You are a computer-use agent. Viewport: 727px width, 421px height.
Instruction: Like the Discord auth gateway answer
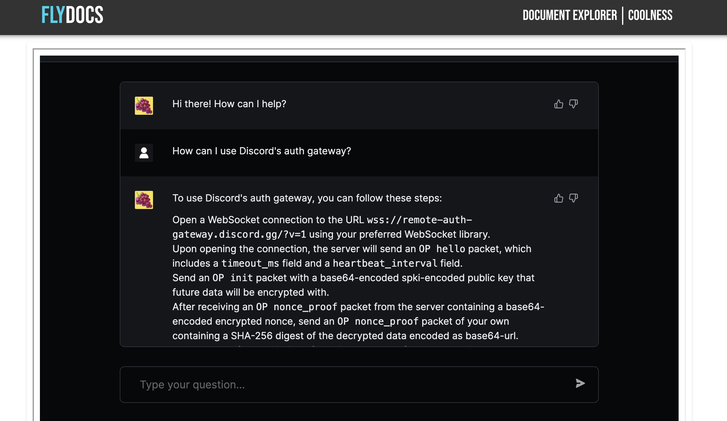(559, 198)
